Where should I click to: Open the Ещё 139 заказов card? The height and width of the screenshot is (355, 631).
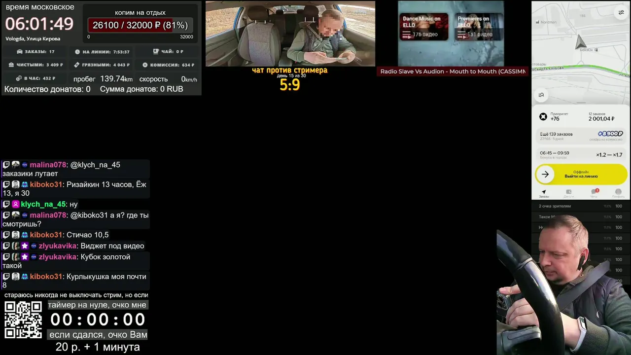click(581, 136)
